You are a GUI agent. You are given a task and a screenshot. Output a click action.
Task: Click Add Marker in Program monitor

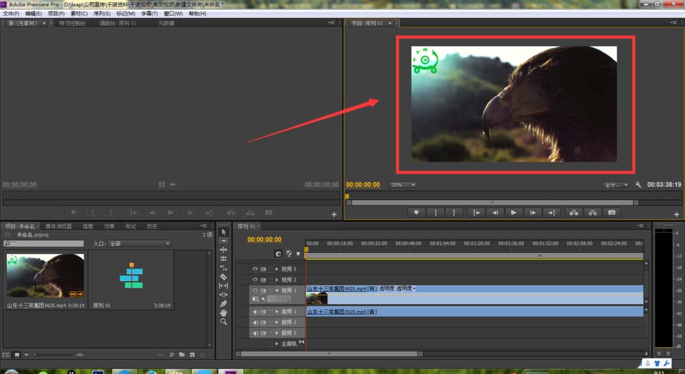[x=416, y=213]
